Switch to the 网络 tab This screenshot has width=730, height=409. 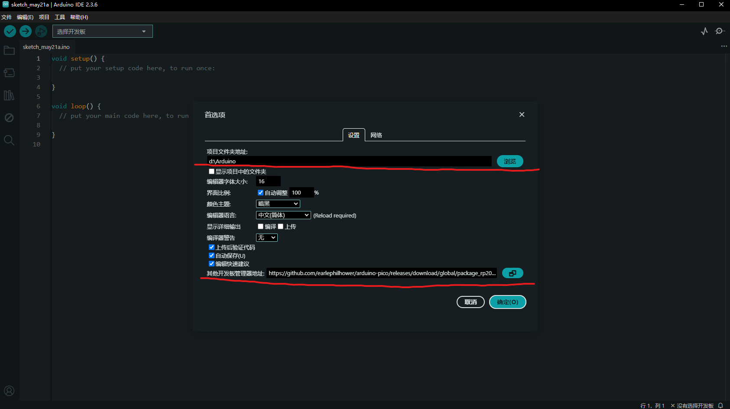point(376,135)
